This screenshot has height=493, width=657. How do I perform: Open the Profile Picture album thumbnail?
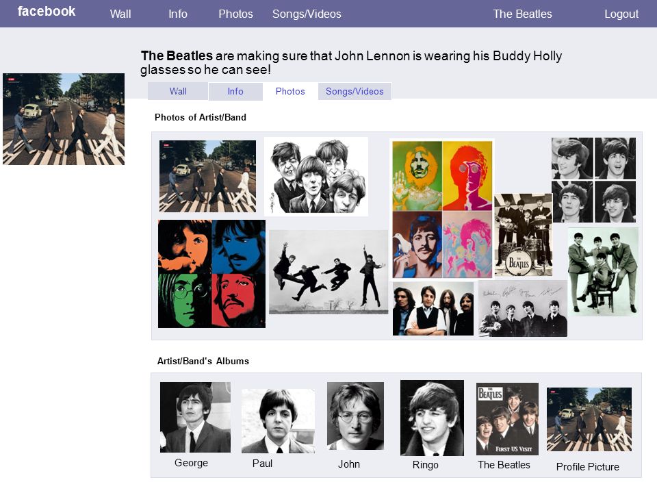(589, 419)
